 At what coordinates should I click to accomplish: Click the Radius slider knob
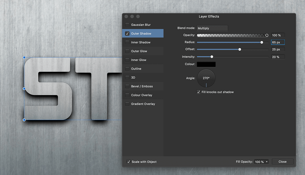(262, 42)
